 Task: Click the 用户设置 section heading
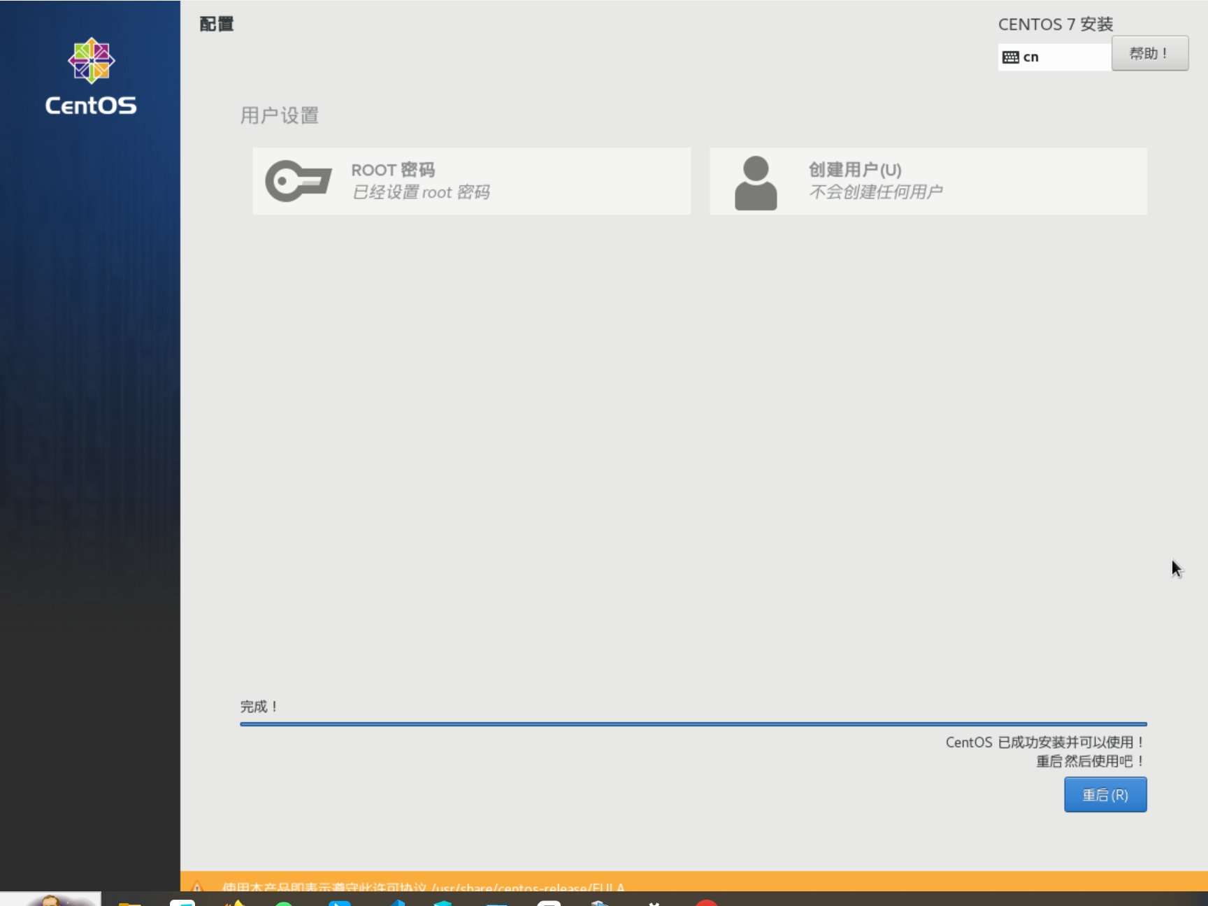pos(280,115)
